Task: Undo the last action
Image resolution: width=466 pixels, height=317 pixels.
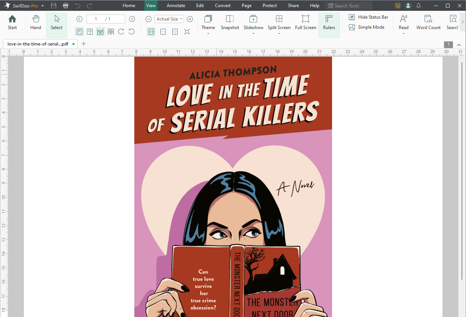Action: (78, 6)
